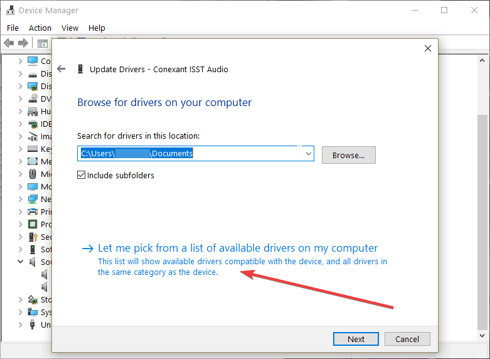Toggle the Include subfolders checkbox

(82, 175)
